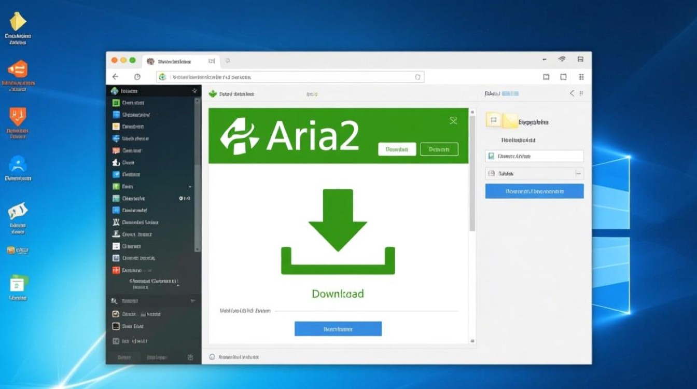This screenshot has height=389, width=697.
Task: Click the blue button below the Download text
Action: pos(338,328)
